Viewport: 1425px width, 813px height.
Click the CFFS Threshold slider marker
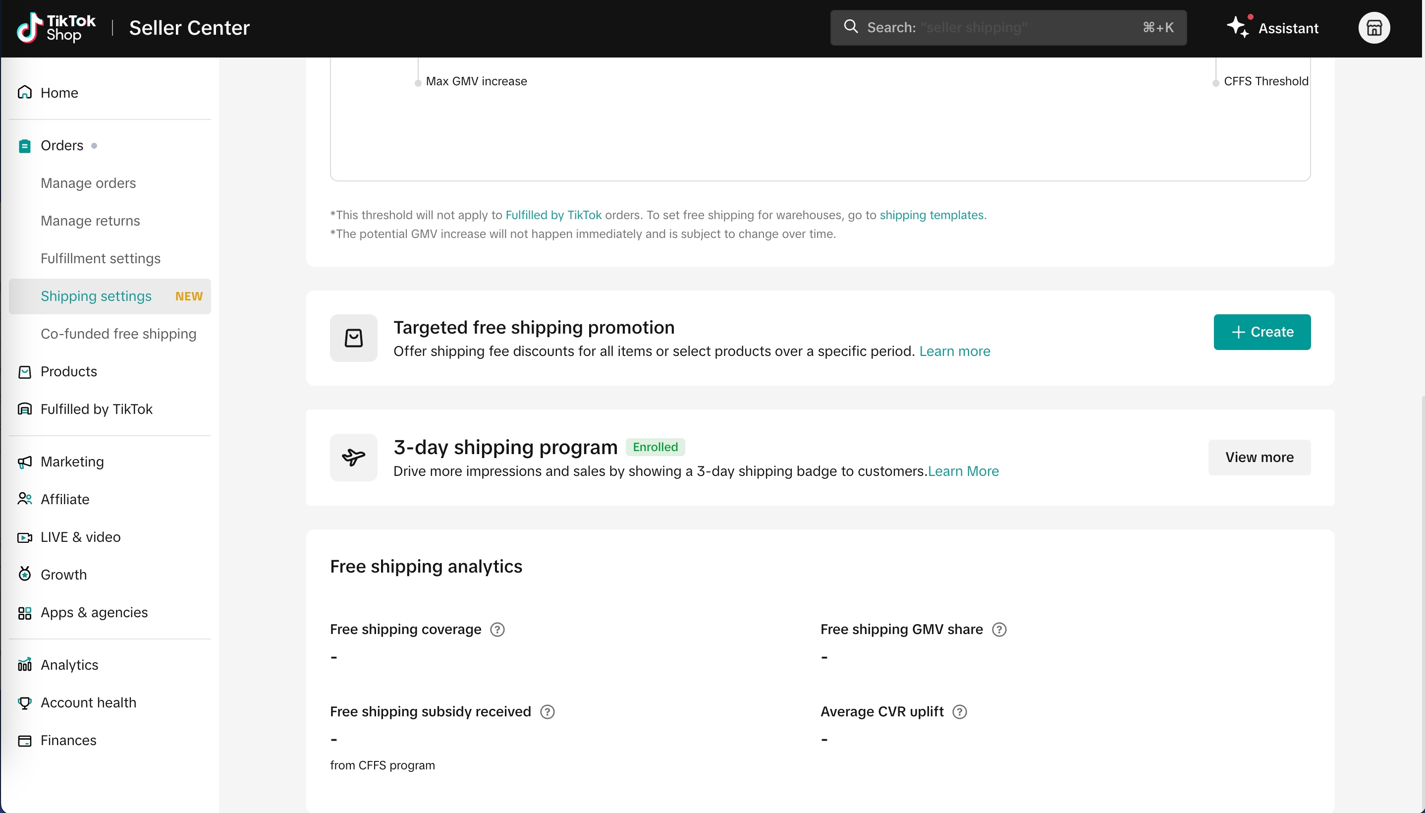coord(1215,83)
